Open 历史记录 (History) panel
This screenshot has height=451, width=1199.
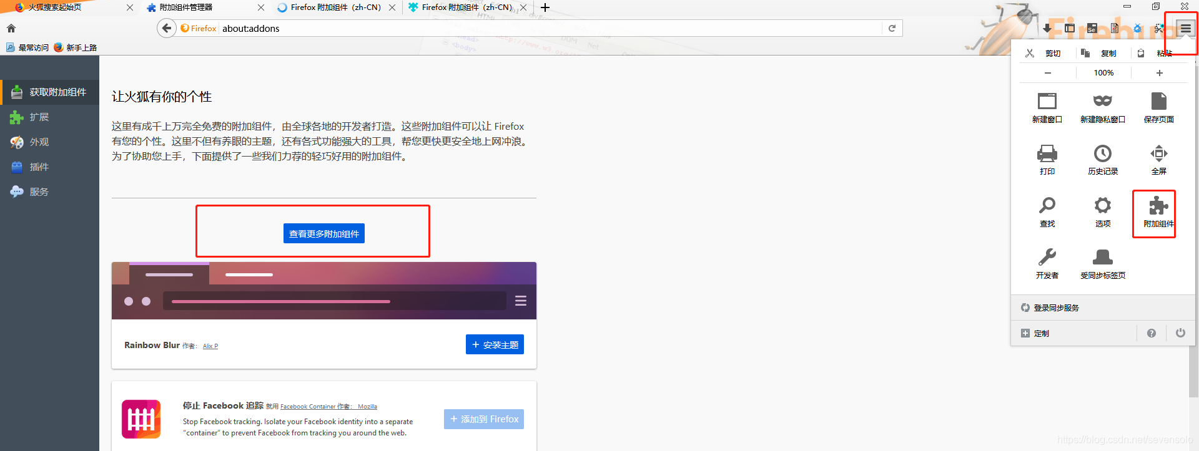tap(1103, 160)
